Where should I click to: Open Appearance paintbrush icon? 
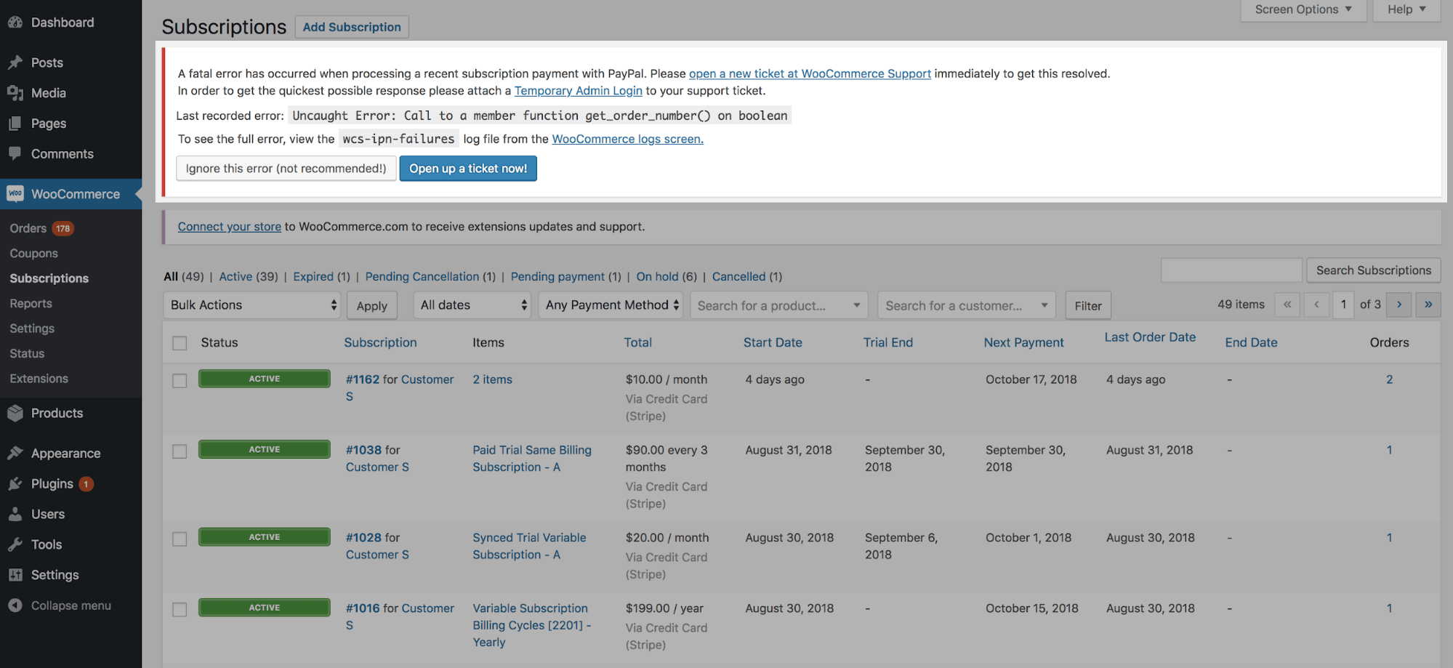coord(15,453)
